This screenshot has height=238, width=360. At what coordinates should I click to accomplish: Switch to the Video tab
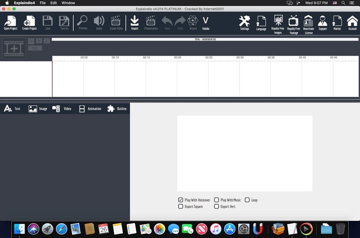(x=62, y=109)
